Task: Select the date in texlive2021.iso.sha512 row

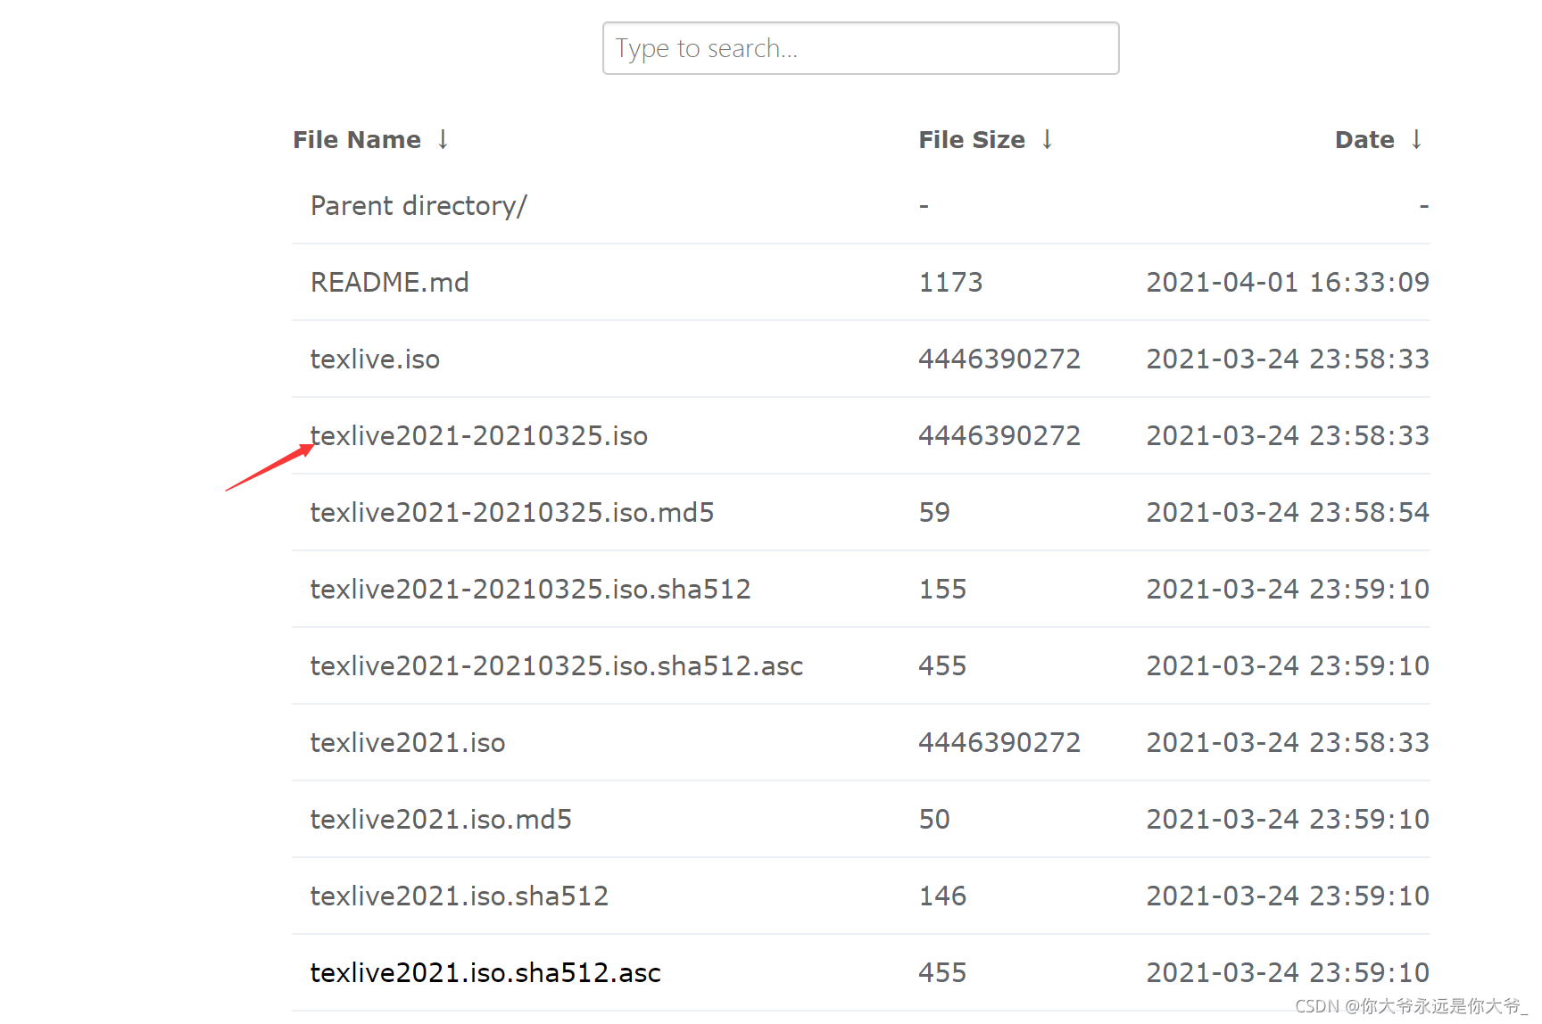Action: pyautogui.click(x=1288, y=896)
